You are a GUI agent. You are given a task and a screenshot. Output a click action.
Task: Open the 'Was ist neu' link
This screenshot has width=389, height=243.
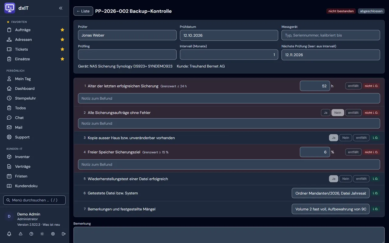tap(51, 225)
